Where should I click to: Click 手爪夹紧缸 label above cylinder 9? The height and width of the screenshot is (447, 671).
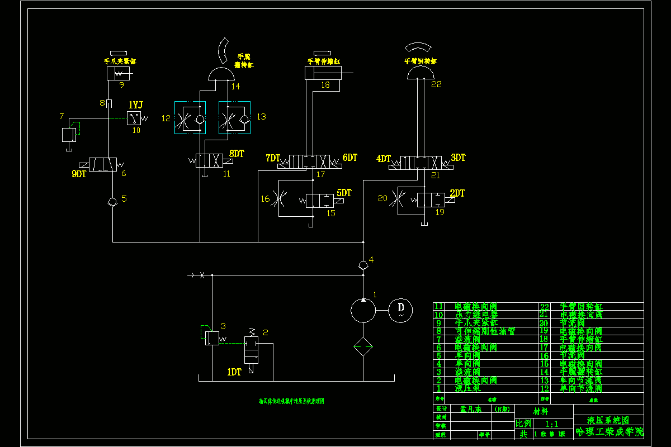pos(120,61)
